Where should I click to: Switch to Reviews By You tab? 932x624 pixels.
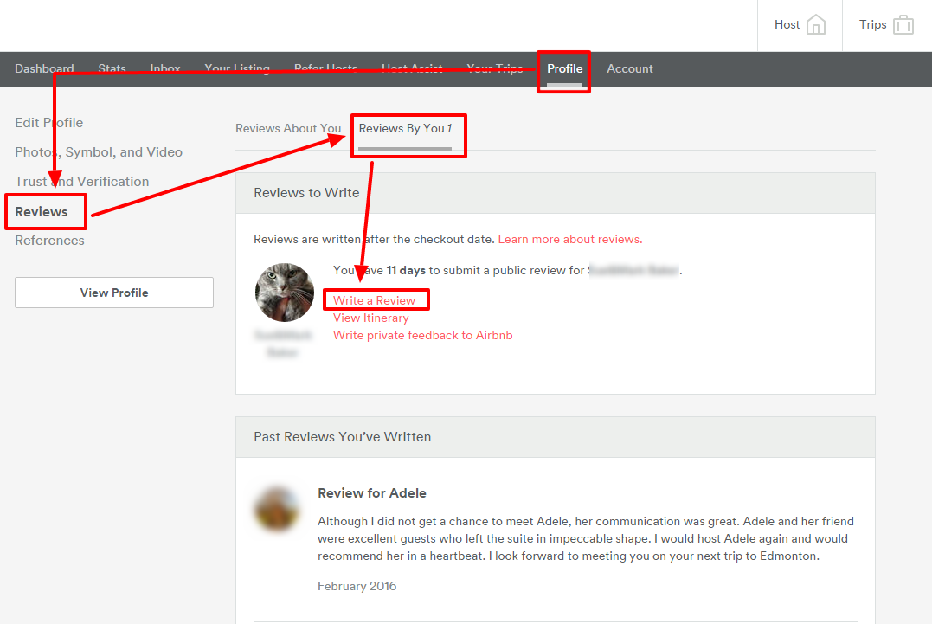[x=405, y=128]
